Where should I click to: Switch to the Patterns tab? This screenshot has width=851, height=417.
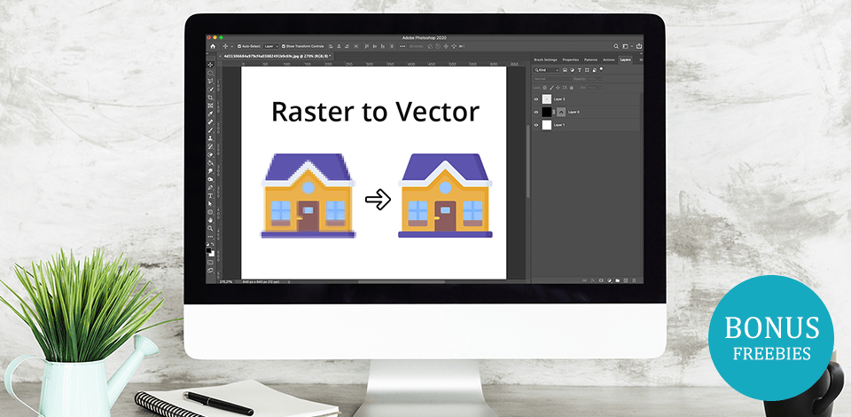click(x=591, y=59)
